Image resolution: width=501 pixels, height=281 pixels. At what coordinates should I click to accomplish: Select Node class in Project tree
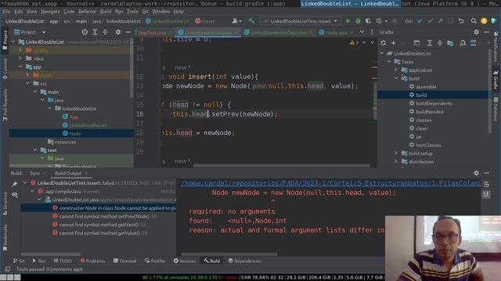(75, 133)
